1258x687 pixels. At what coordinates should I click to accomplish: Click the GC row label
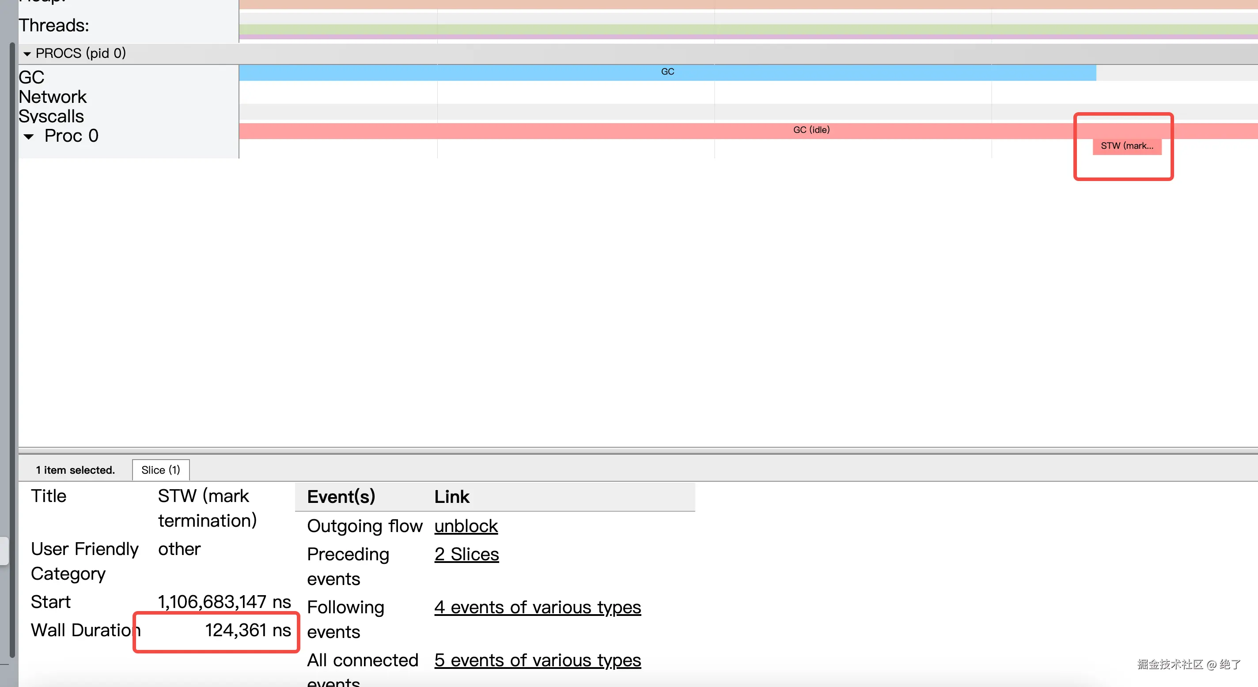[32, 78]
